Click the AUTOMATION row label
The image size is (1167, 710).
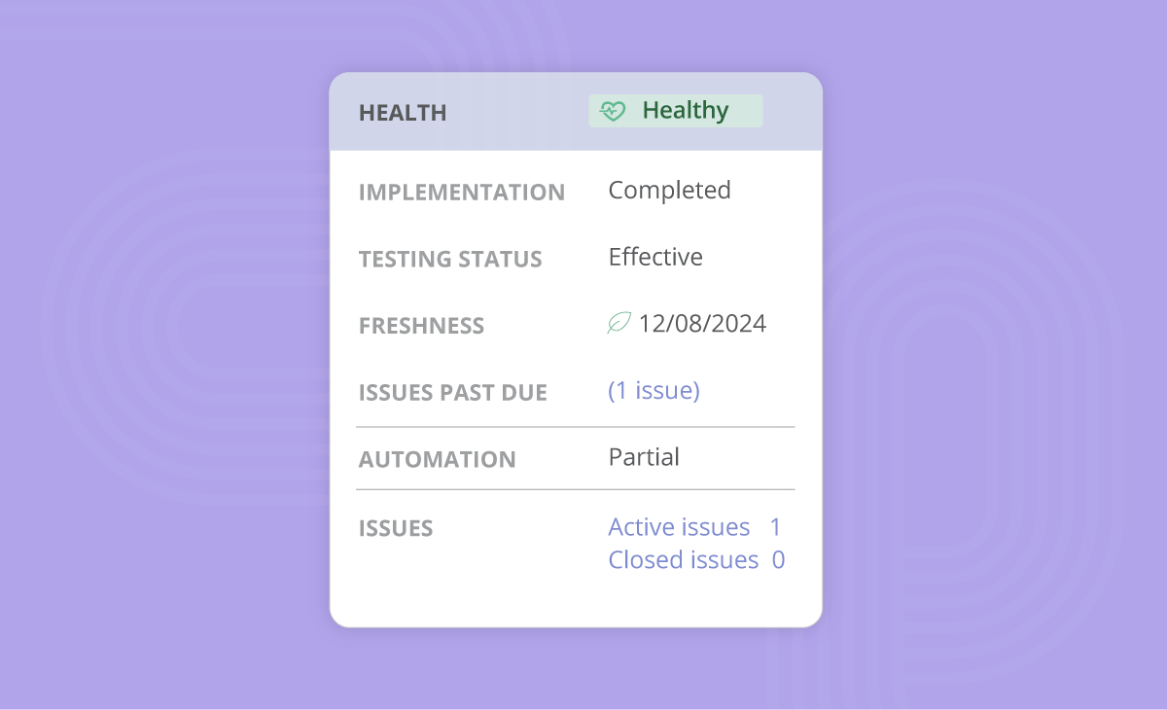point(437,459)
